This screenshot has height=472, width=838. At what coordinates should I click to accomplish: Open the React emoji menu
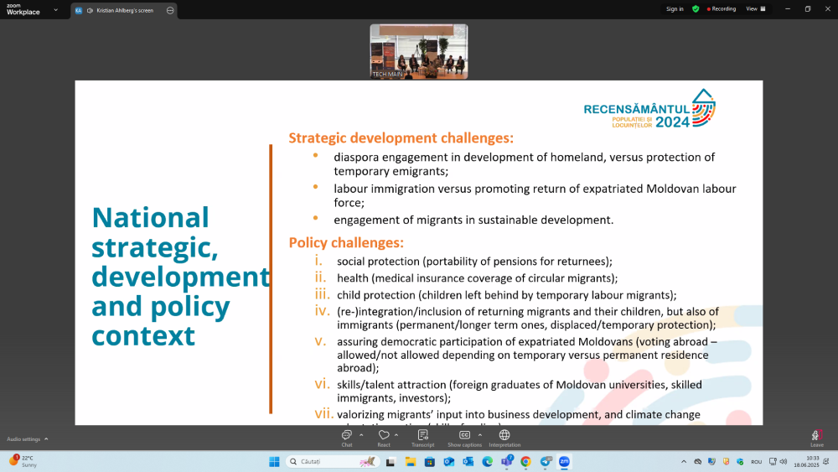pos(384,438)
